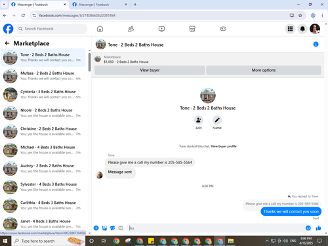This screenshot has width=328, height=246.
Task: Click the conversation list scrollbar
Action: pos(89,62)
